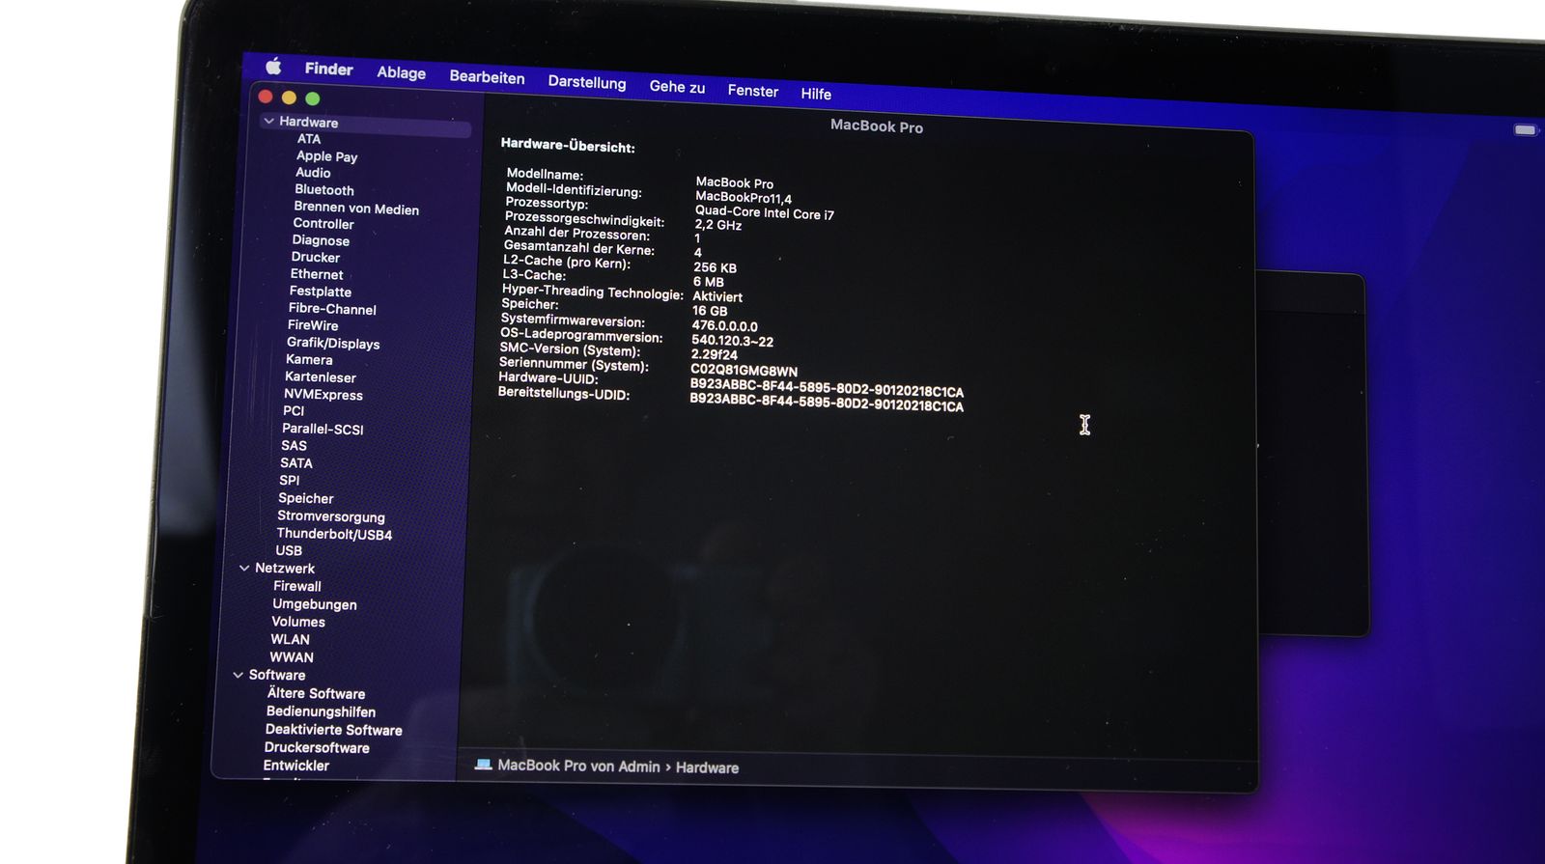This screenshot has width=1545, height=864.
Task: Select Apple Pay in the sidebar
Action: (x=326, y=156)
